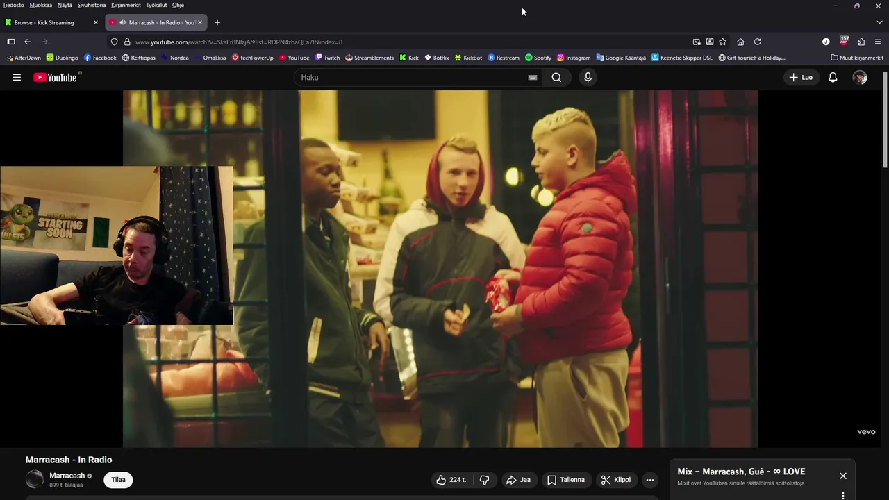Like the video (224 t.)
The image size is (889, 500).
tap(451, 480)
